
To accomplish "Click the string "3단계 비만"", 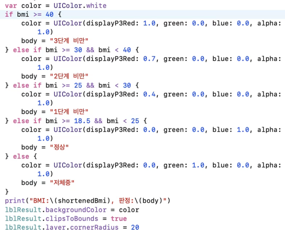I will [69, 41].
